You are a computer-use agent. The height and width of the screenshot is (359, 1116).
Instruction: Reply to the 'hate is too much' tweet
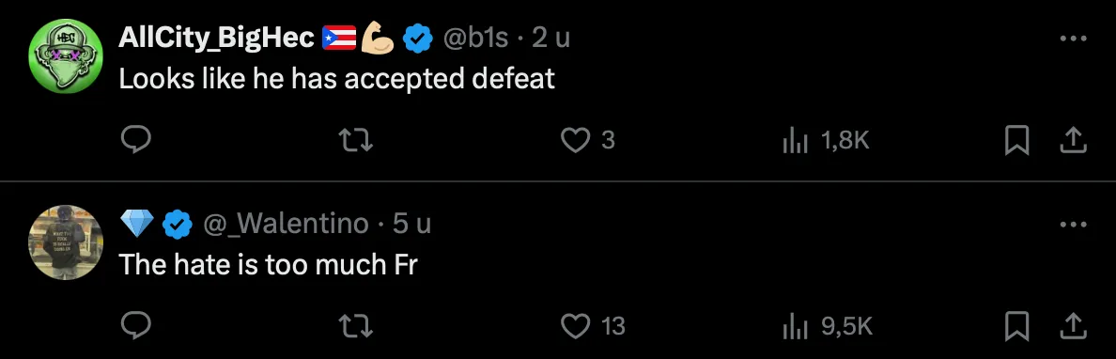click(134, 325)
